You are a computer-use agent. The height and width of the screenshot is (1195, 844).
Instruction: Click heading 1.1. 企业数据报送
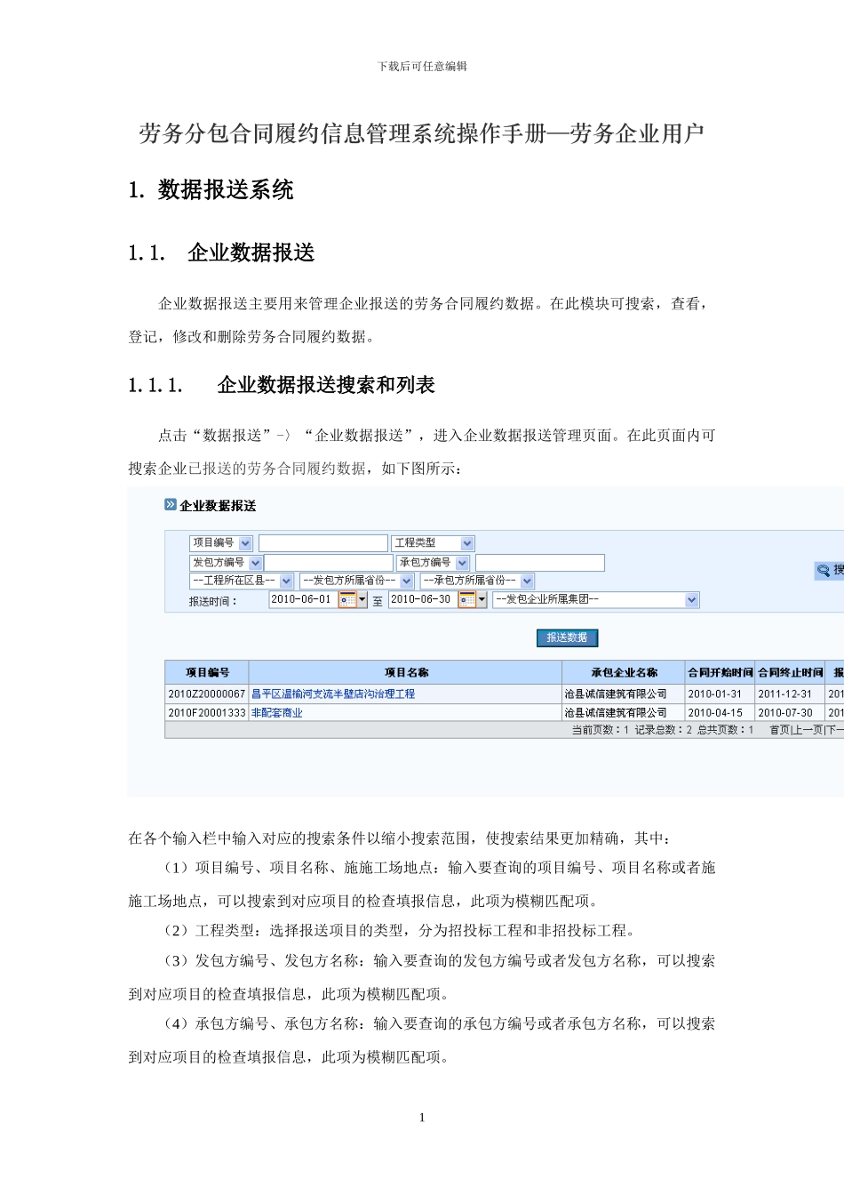click(x=221, y=253)
